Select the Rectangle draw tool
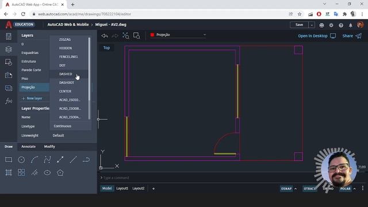The height and width of the screenshot is (207, 368). coord(9,160)
